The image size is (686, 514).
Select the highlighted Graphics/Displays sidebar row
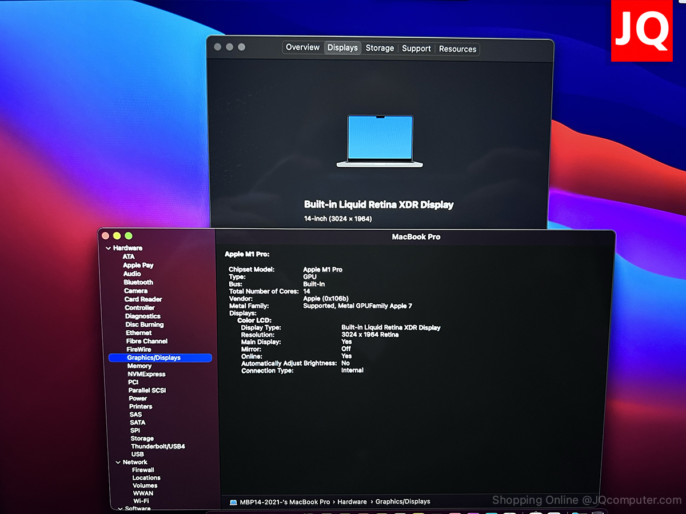tap(160, 358)
